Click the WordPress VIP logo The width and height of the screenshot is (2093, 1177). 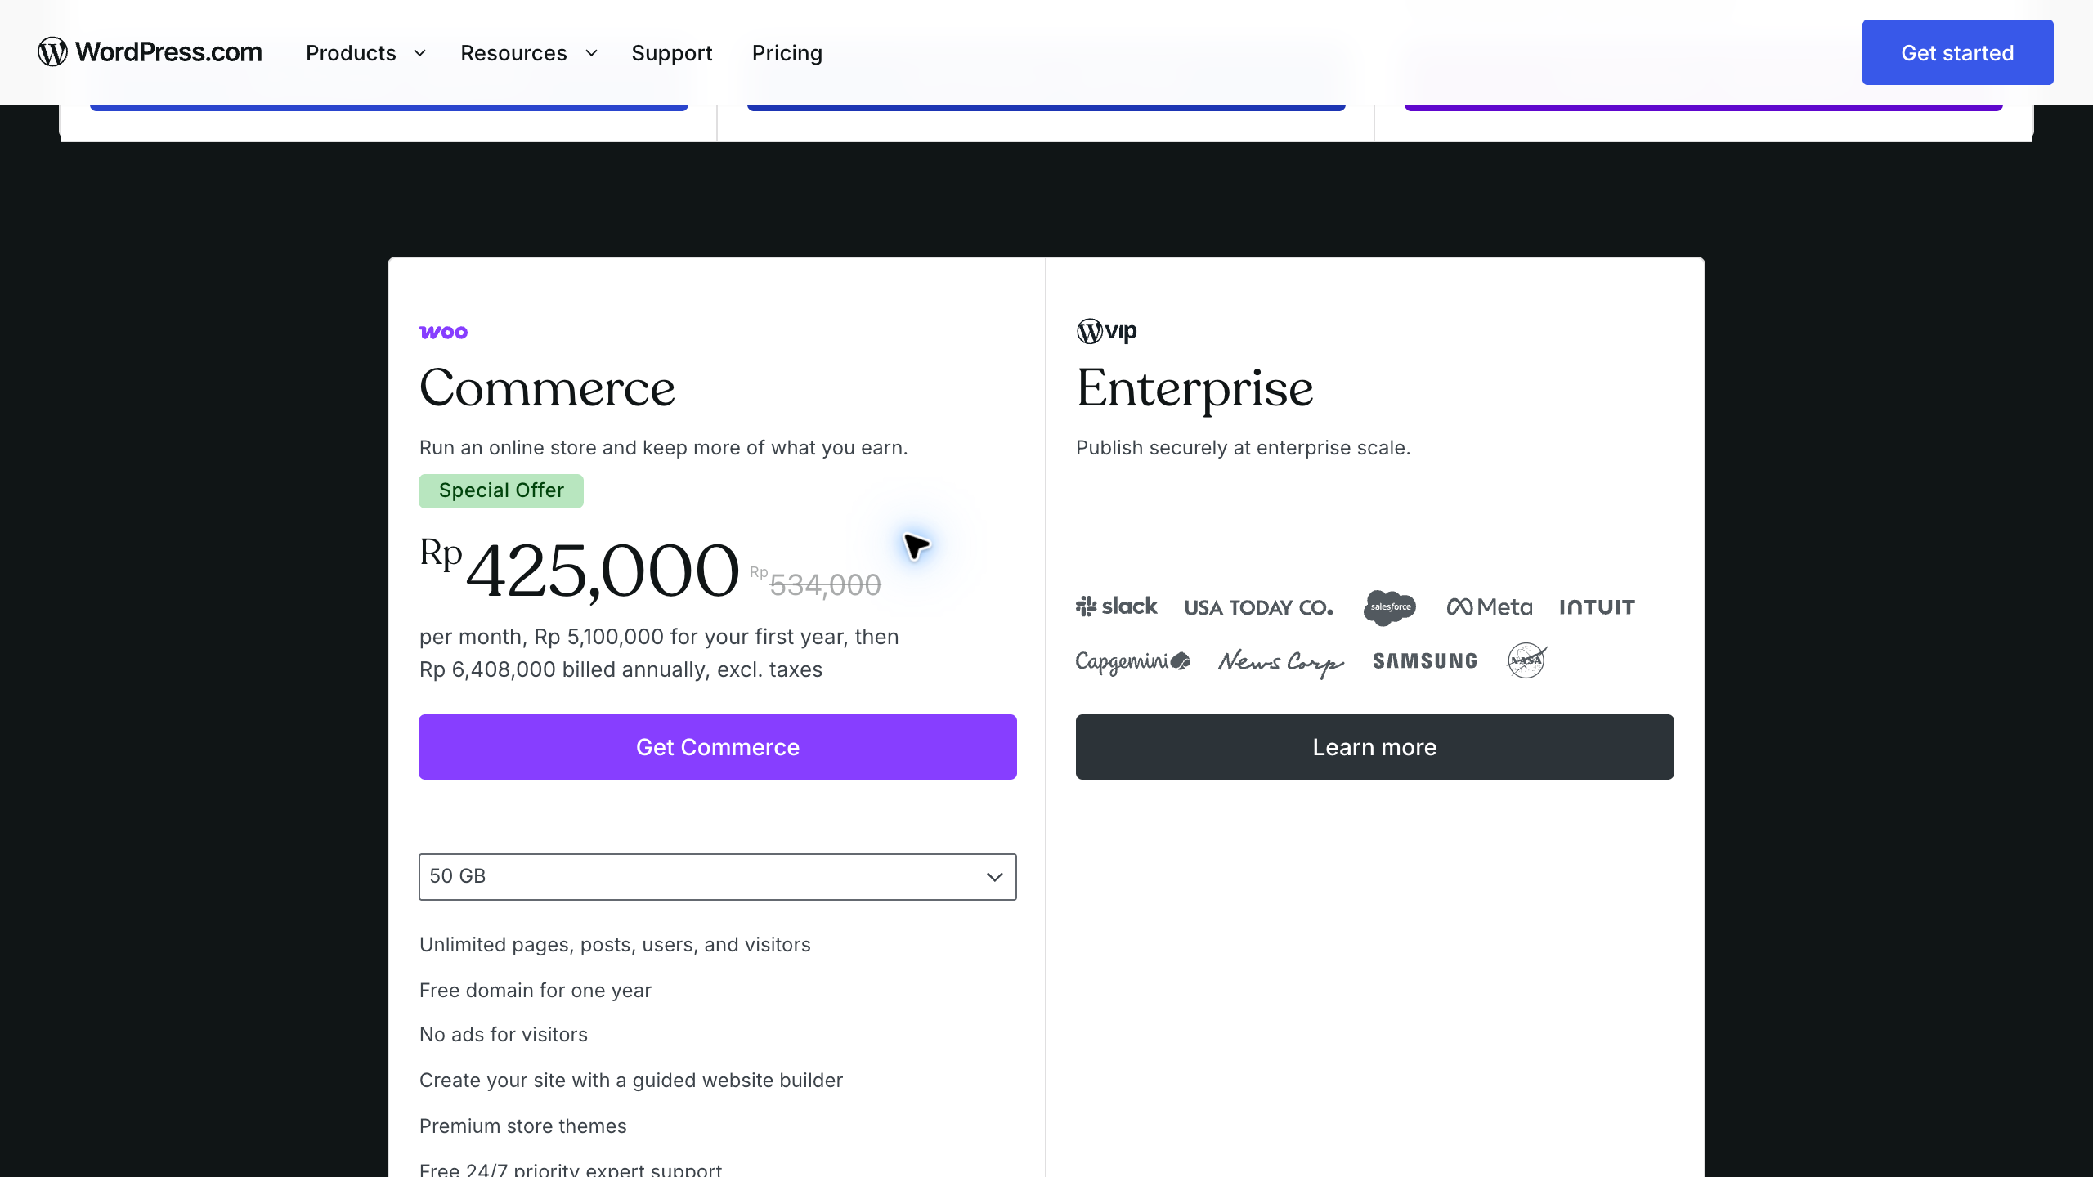(x=1106, y=331)
